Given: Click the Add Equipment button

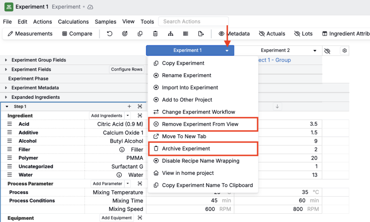Looking at the screenshot, I should pos(116,218).
